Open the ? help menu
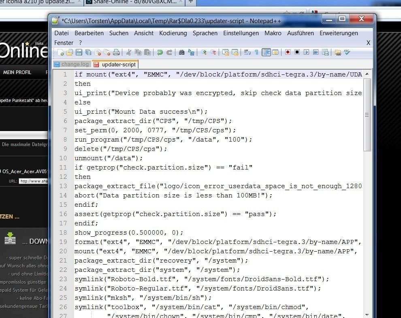The image size is (401, 318). (x=80, y=42)
